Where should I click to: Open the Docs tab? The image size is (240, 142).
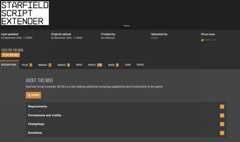(x=79, y=65)
